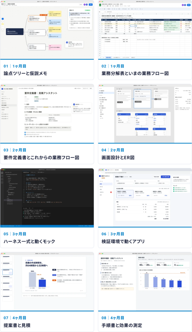Viewport: 192px width, 332px height.
Task: Open the card titled ハーネス一式と動くモック
Action: [x=47, y=208]
